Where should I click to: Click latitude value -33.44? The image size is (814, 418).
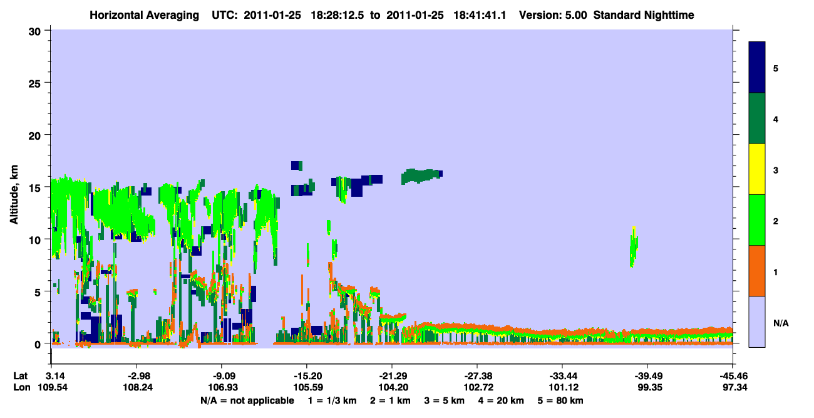(562, 376)
